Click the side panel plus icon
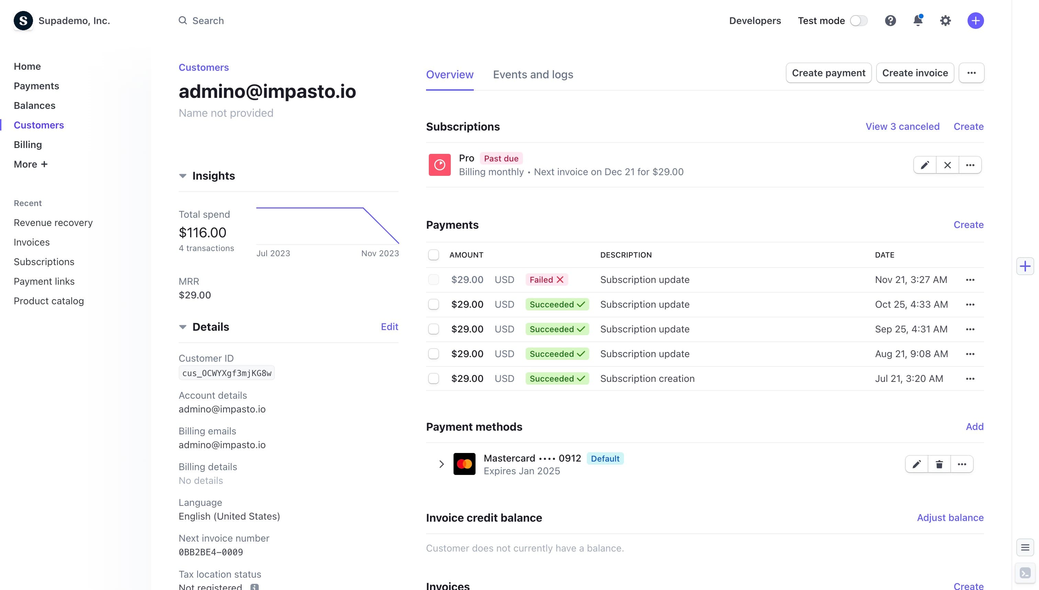1039x590 pixels. [1025, 266]
